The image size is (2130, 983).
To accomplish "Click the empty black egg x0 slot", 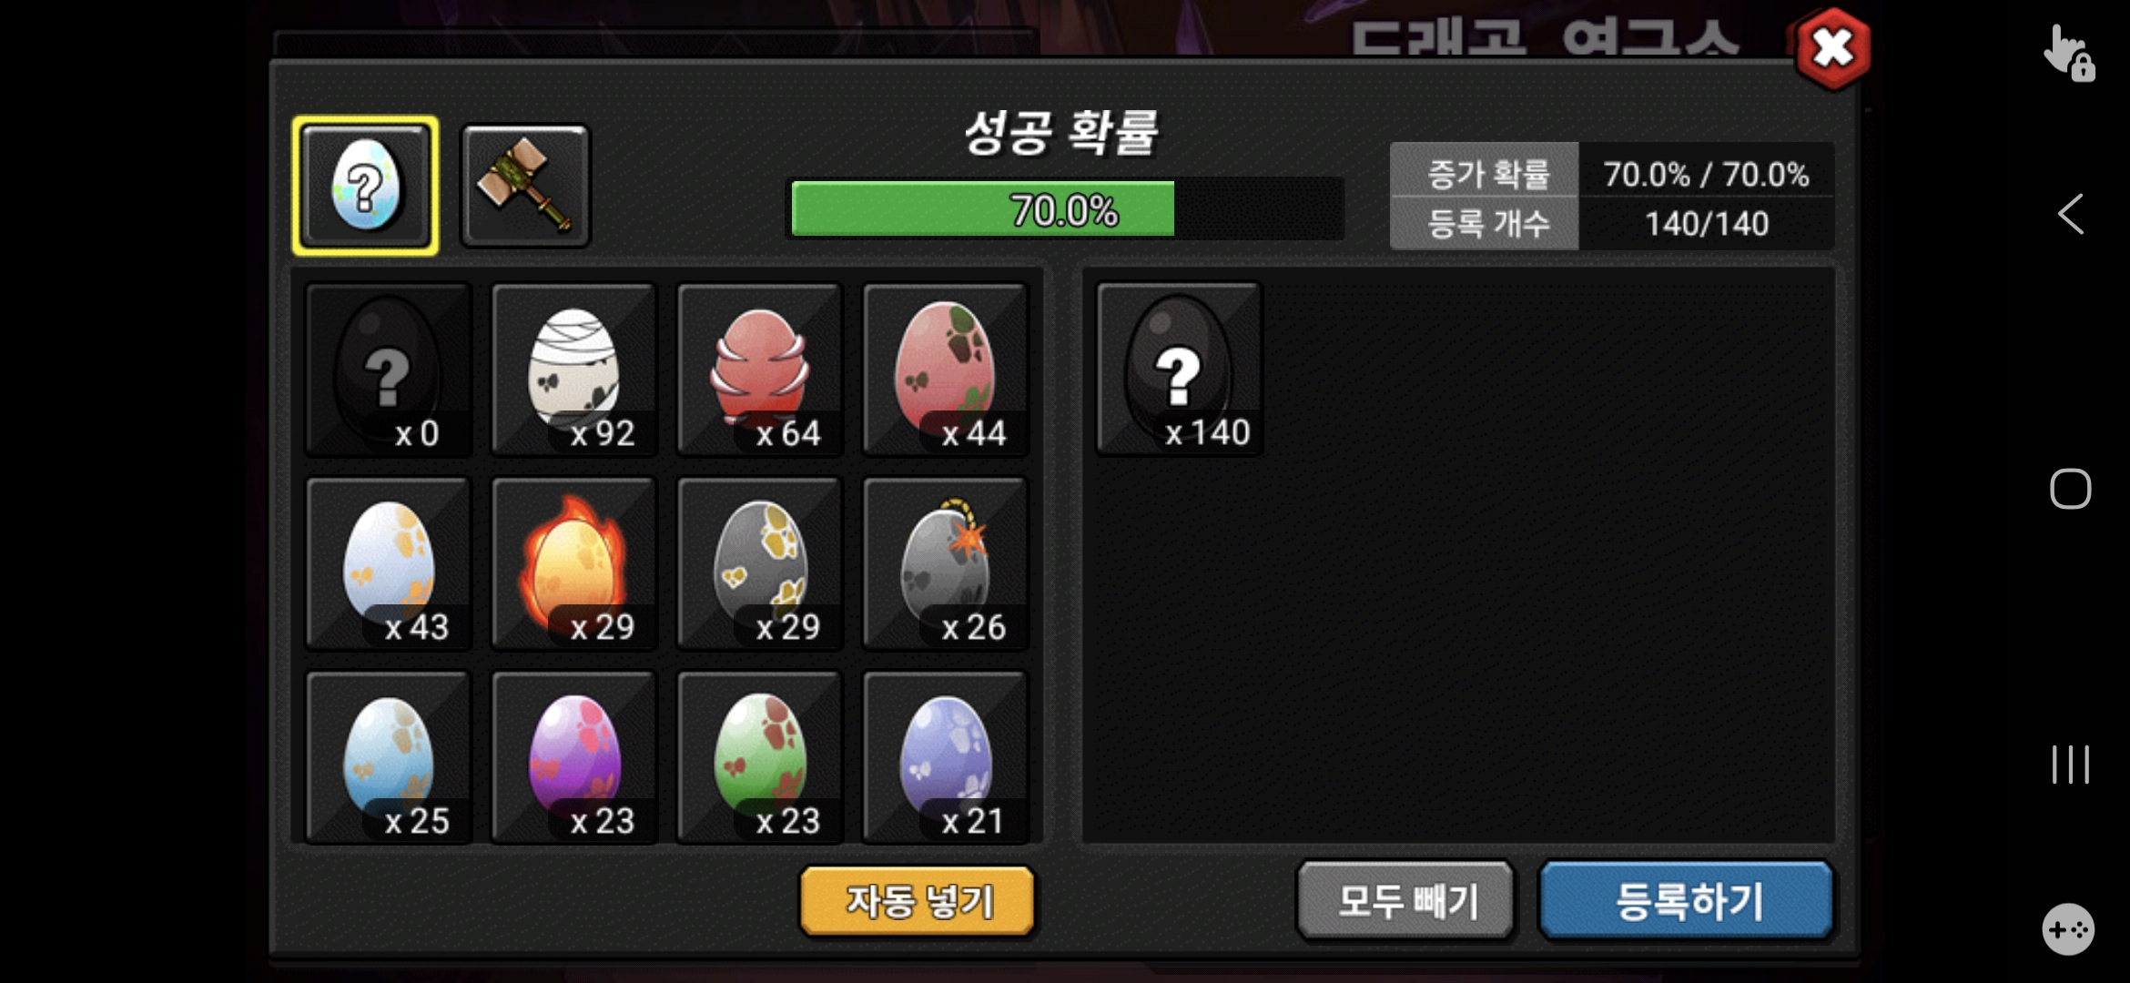I will tap(389, 369).
